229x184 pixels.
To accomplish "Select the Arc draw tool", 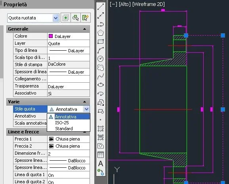I will tap(101, 50).
